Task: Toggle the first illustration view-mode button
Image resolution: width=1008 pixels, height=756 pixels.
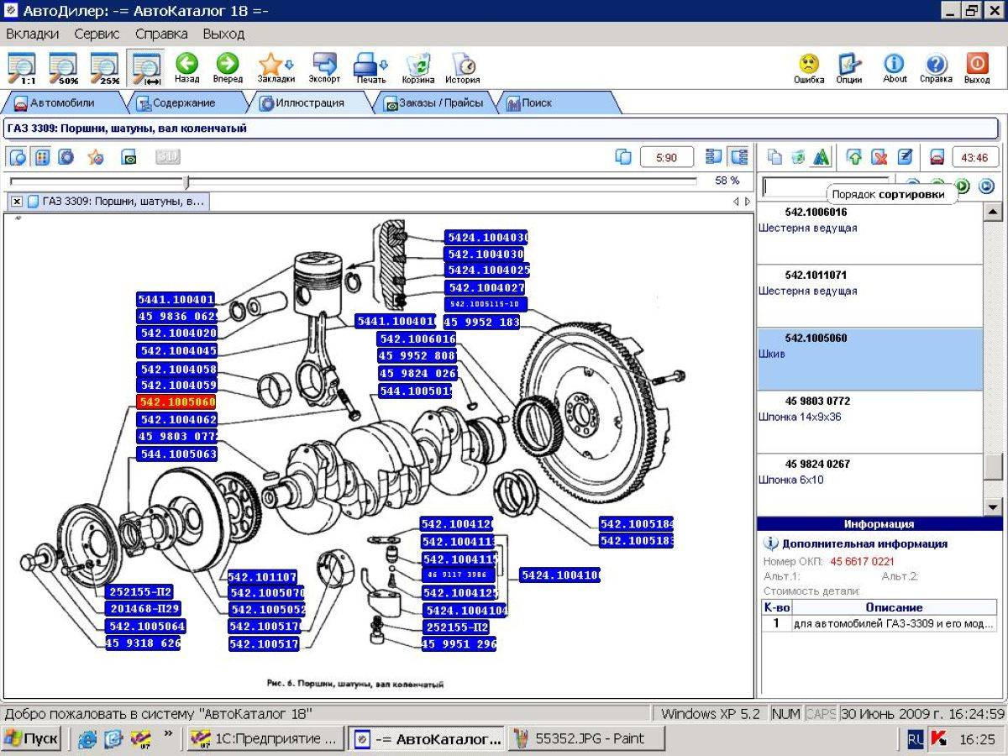Action: click(x=18, y=157)
